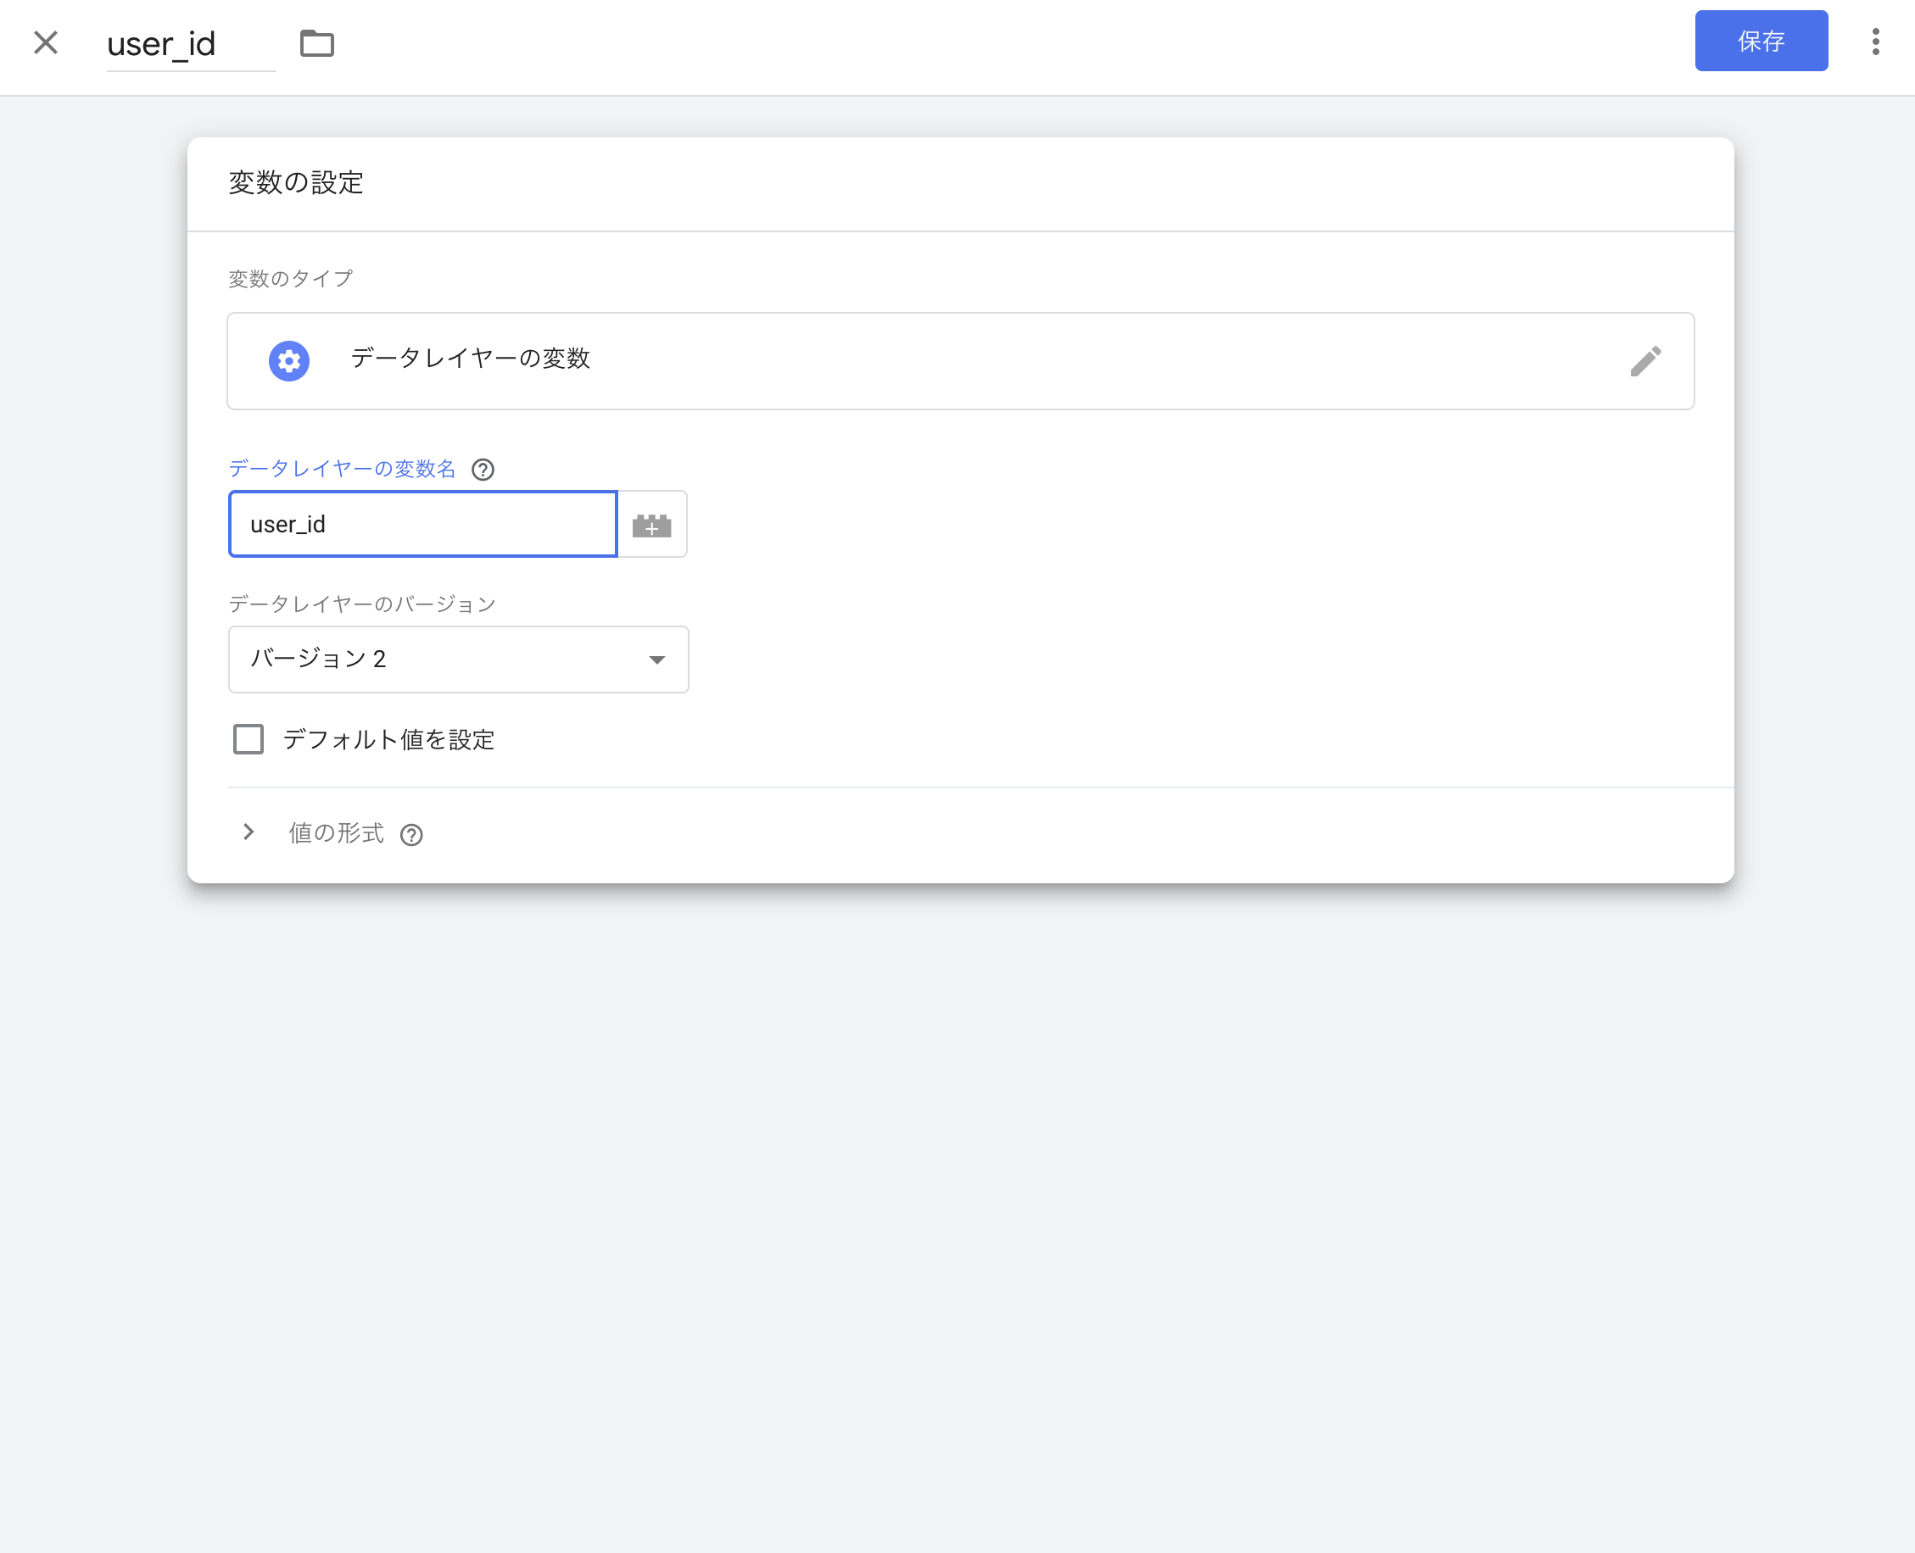Click the pencil edit icon for variable type
The image size is (1915, 1553).
(1644, 360)
